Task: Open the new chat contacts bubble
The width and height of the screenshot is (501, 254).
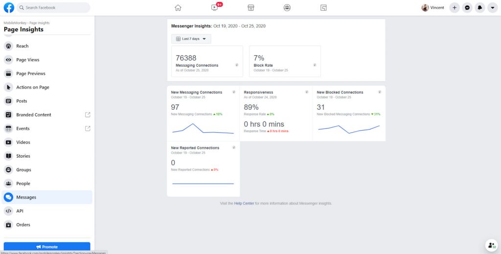Action: point(491,245)
